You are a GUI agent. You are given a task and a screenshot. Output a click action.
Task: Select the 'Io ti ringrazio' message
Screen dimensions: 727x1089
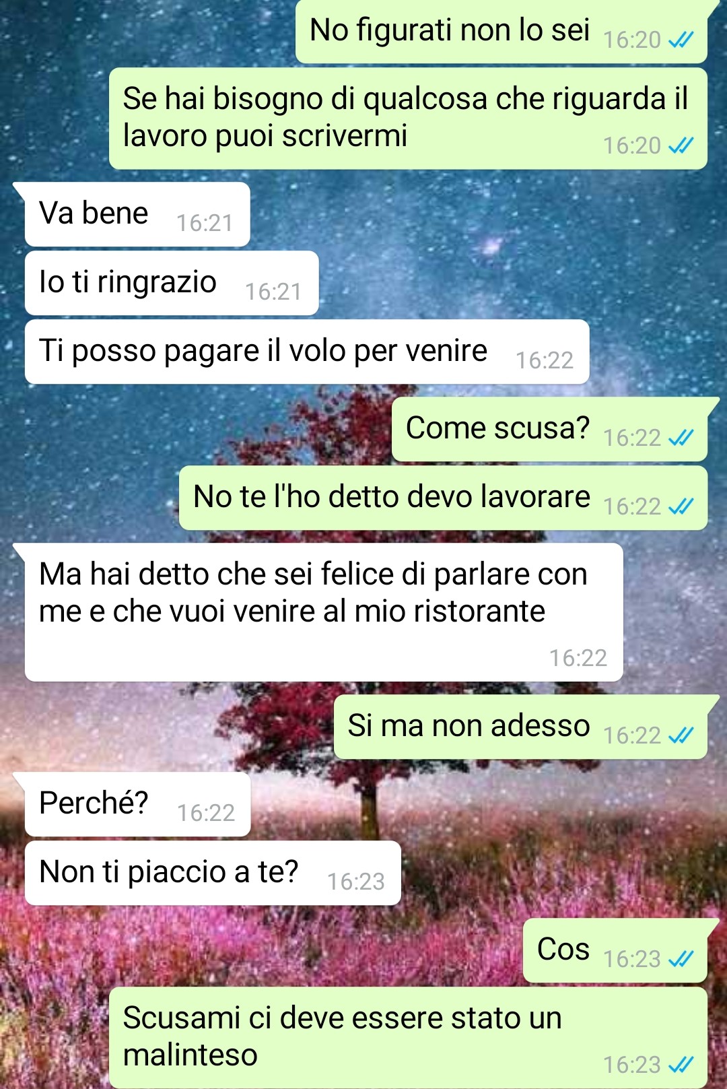coord(172,283)
